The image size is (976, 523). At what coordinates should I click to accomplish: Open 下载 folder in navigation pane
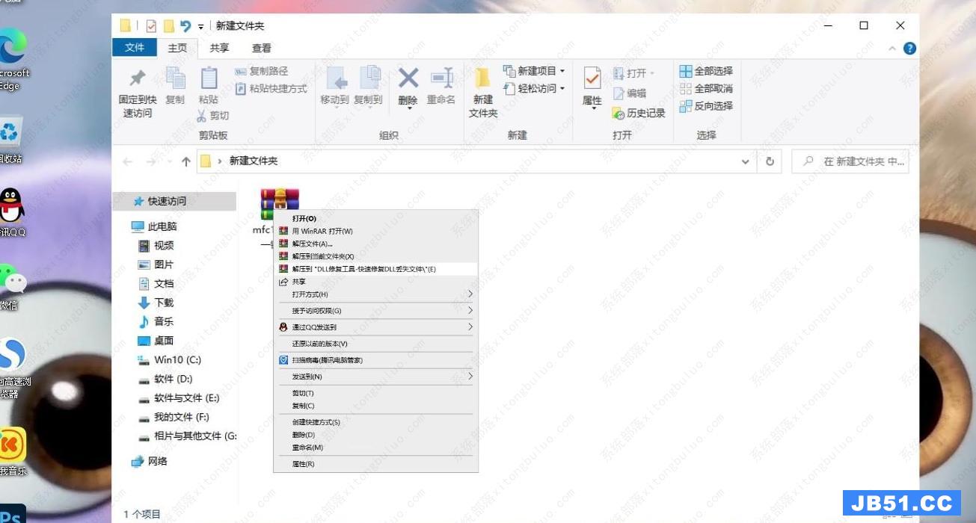point(164,303)
